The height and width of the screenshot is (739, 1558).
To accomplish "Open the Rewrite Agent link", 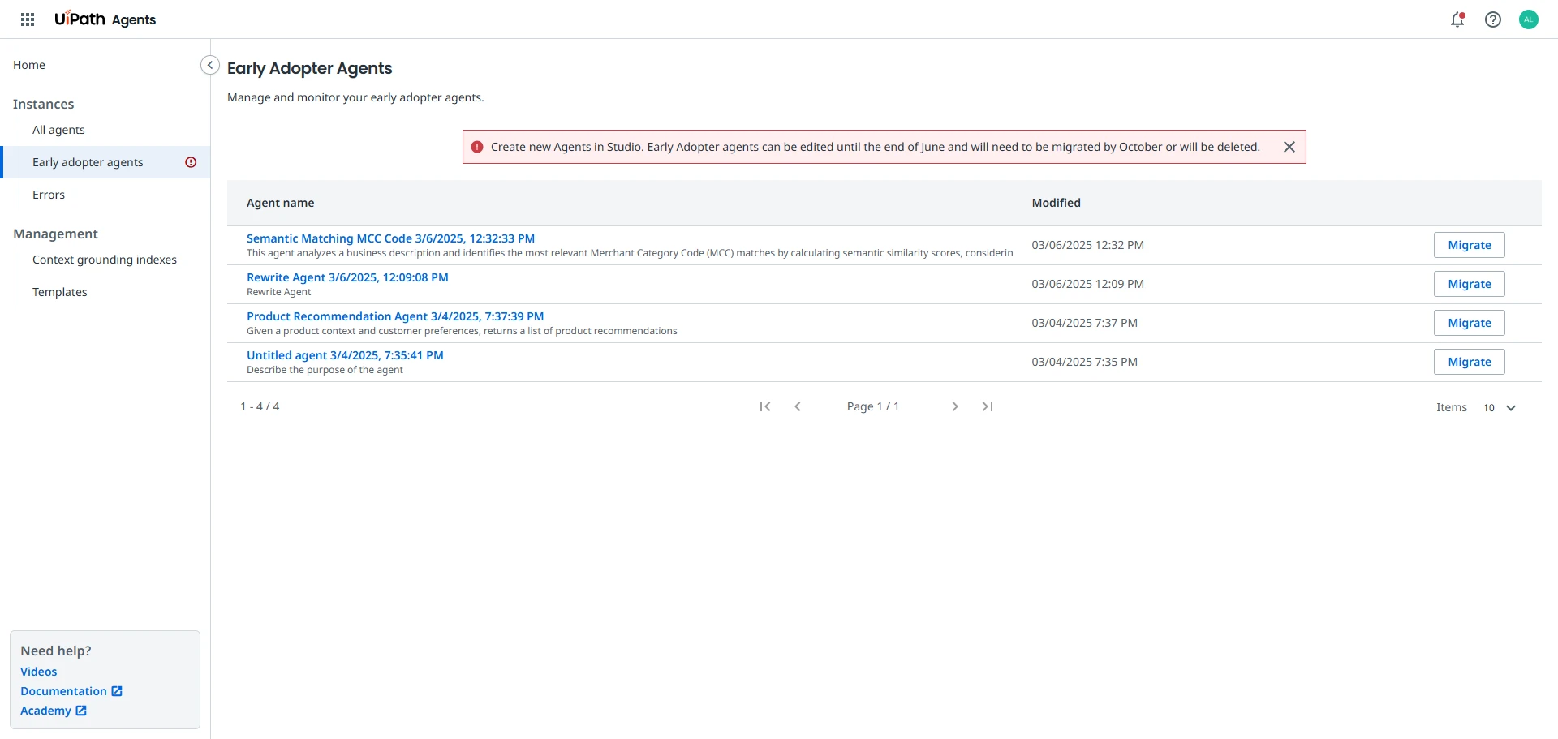I will pos(347,277).
